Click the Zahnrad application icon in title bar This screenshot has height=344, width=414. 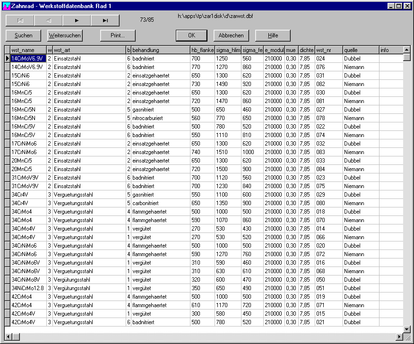[x=6, y=6]
